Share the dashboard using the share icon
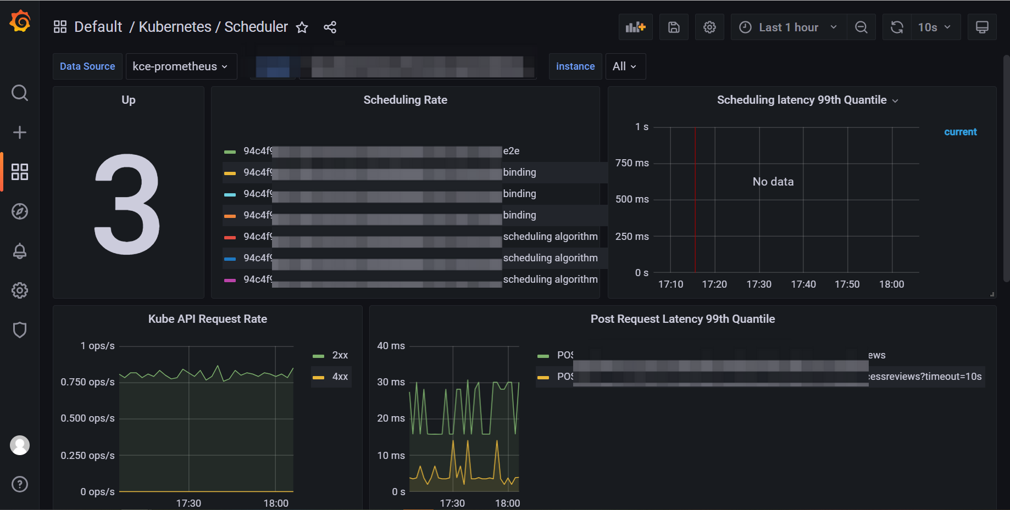1010x510 pixels. pyautogui.click(x=330, y=27)
